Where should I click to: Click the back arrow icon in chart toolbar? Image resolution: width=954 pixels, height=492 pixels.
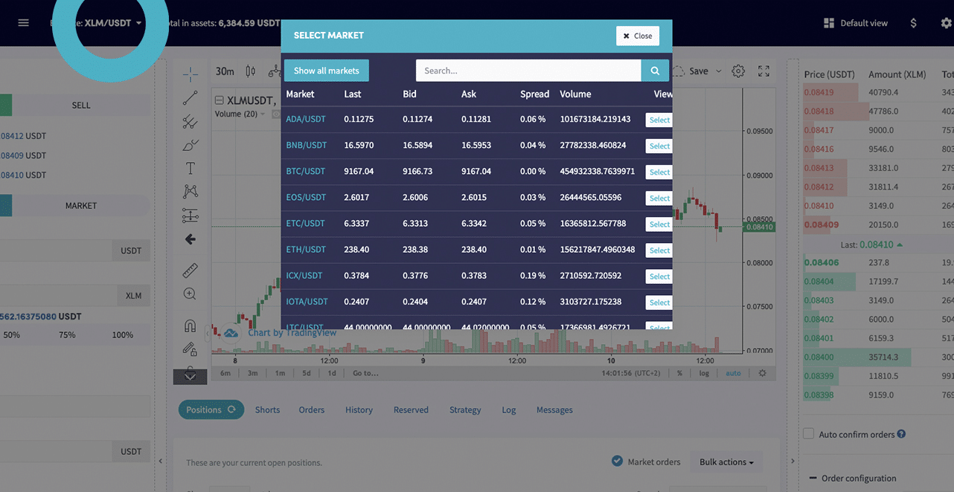(x=191, y=239)
